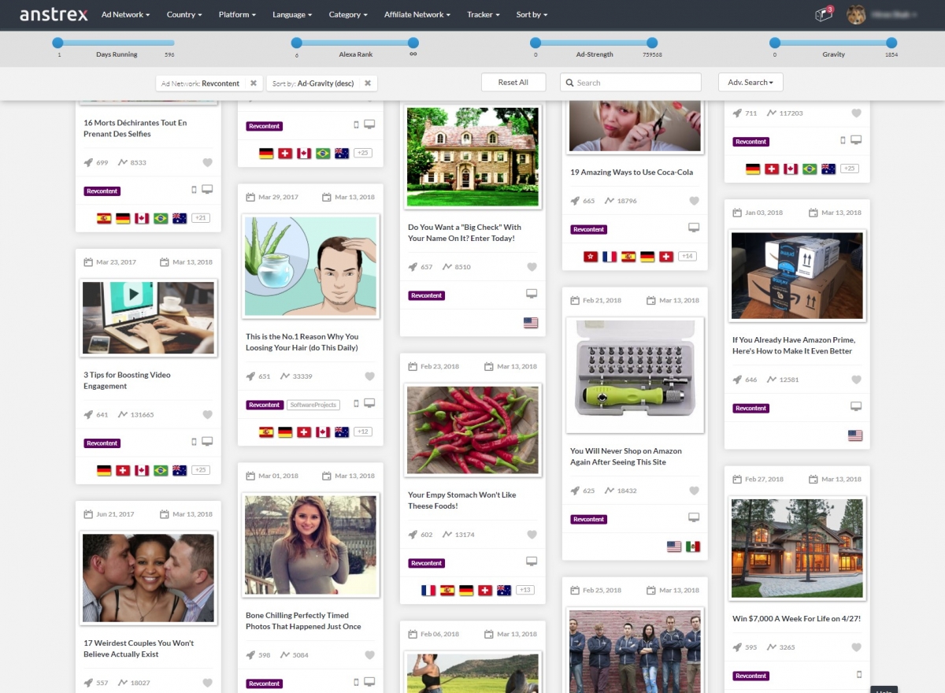Favorite the '3 Tips for Boosting Video Engagement' ad

[x=208, y=414]
